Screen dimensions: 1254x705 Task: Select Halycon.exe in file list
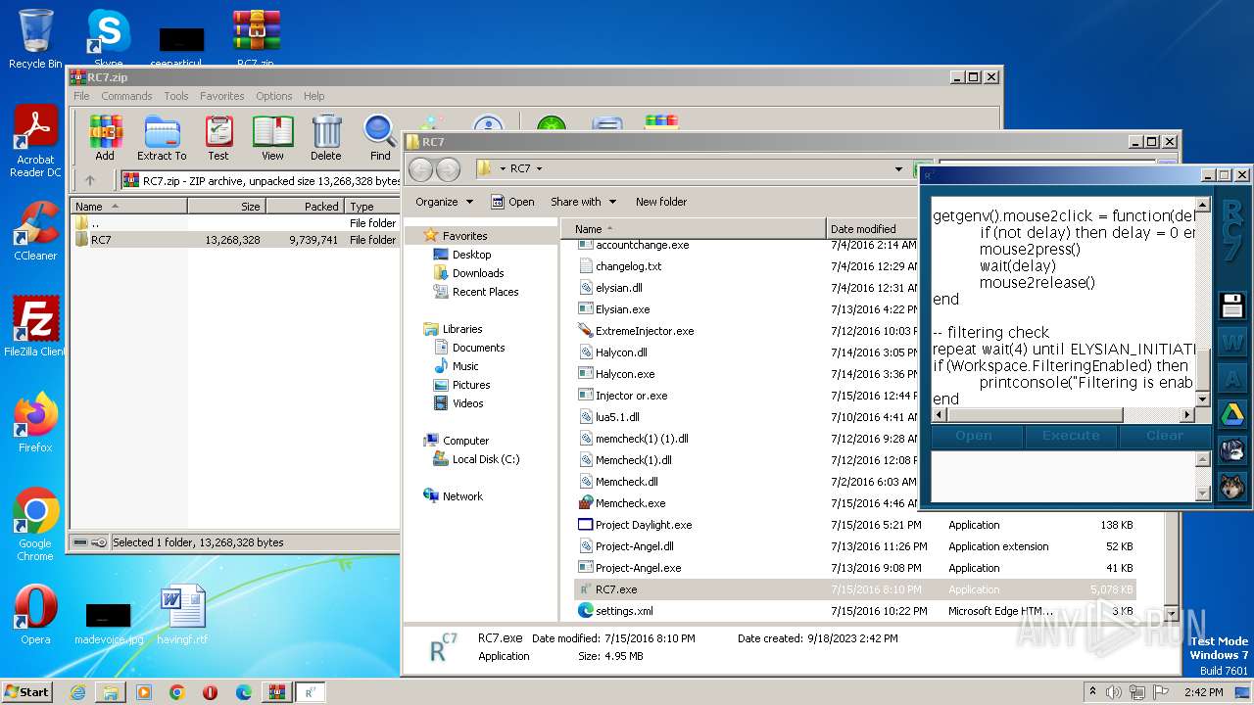pyautogui.click(x=624, y=374)
